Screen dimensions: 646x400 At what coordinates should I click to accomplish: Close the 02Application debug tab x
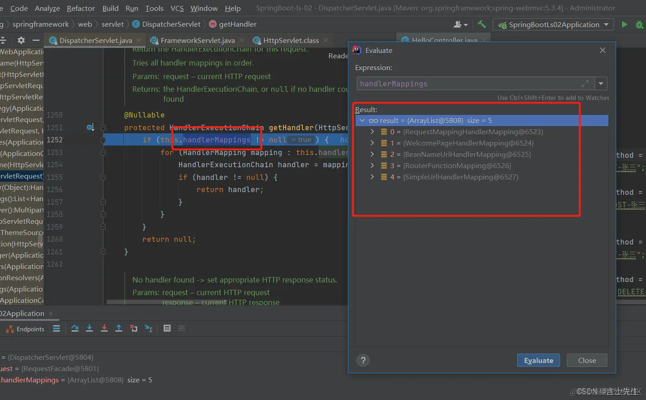(51, 314)
